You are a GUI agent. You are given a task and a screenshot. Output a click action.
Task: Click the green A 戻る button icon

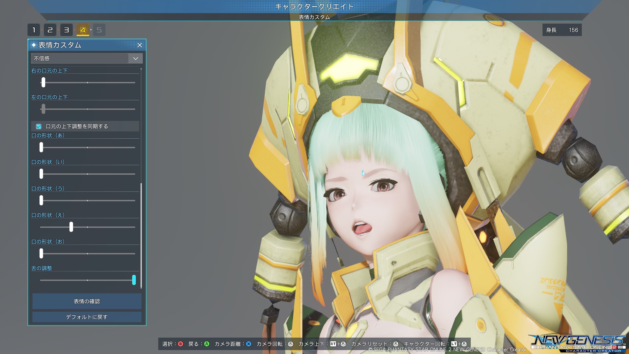tap(207, 344)
